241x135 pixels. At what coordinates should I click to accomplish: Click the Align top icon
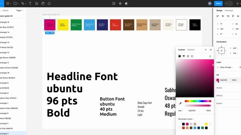(233, 16)
